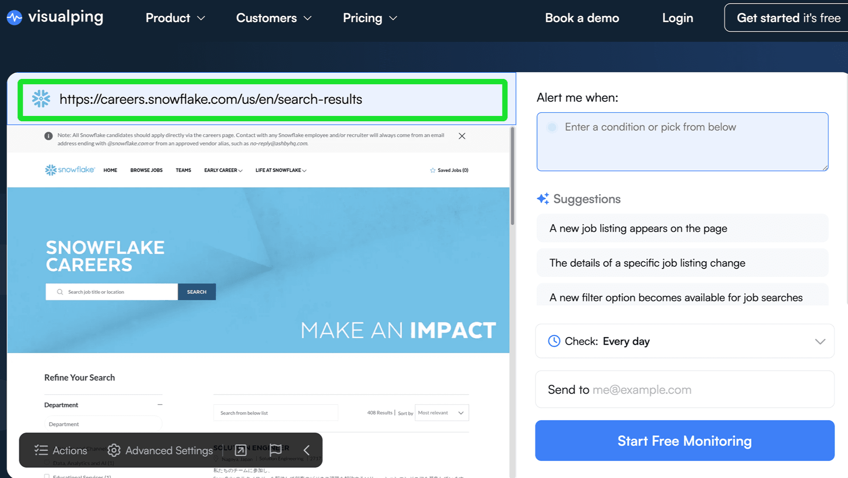Click the star icon next to Saved Jobs
Screen dimensions: 848x478
pyautogui.click(x=432, y=170)
